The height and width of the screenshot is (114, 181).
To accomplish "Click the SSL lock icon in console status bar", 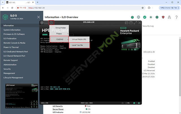I will pyautogui.click(x=126, y=103).
